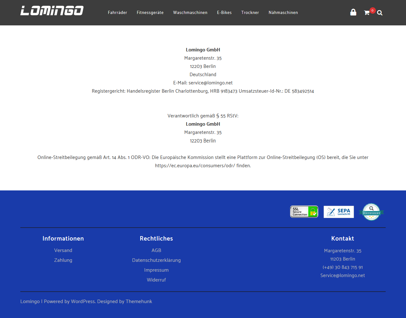Click the Registergericht Handelsregister line
Screen dimensions: 406x318
[x=203, y=91]
